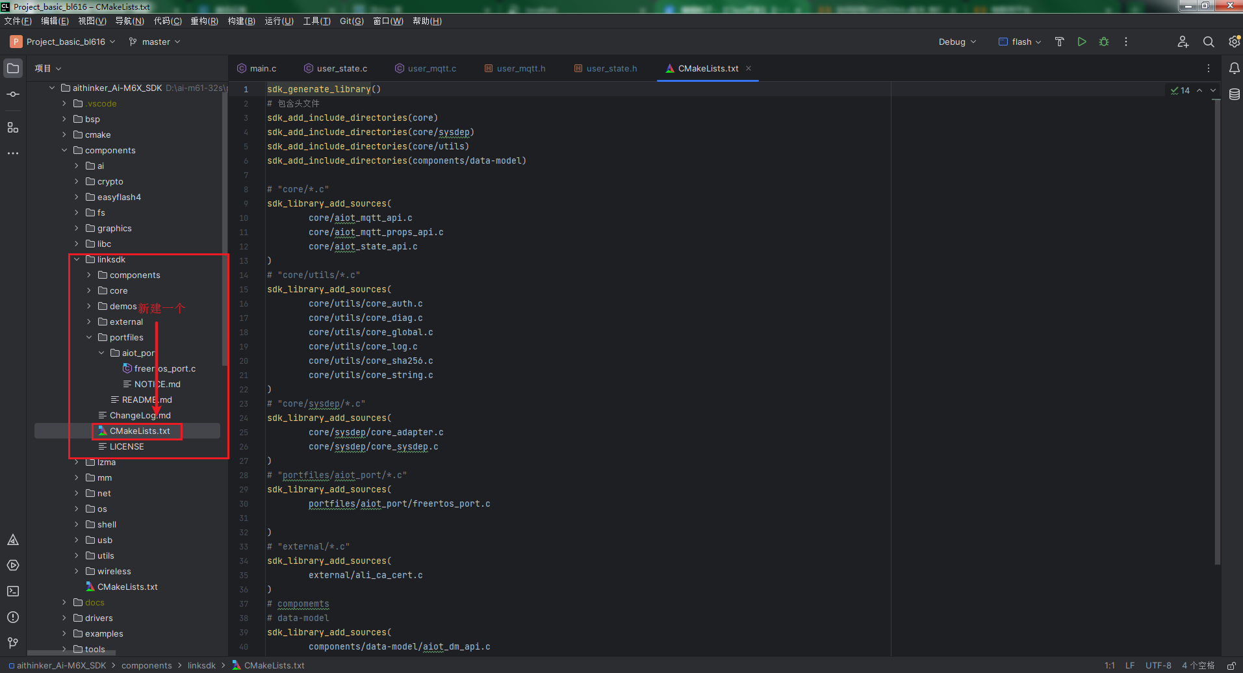1243x673 pixels.
Task: Switch to the main.c tab
Action: click(257, 68)
